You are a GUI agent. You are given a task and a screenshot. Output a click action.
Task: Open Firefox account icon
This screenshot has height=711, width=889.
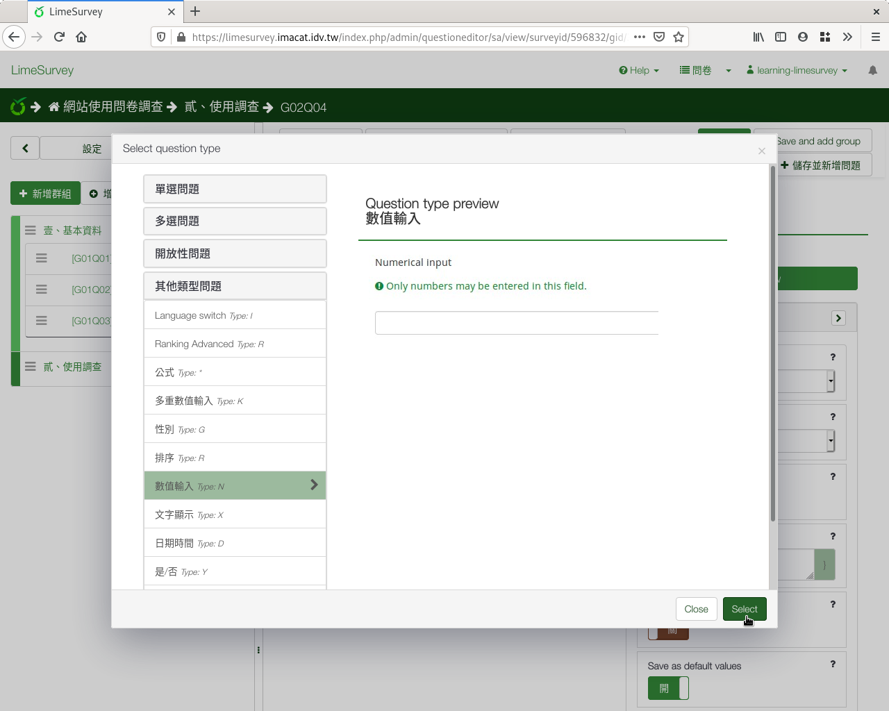803,37
